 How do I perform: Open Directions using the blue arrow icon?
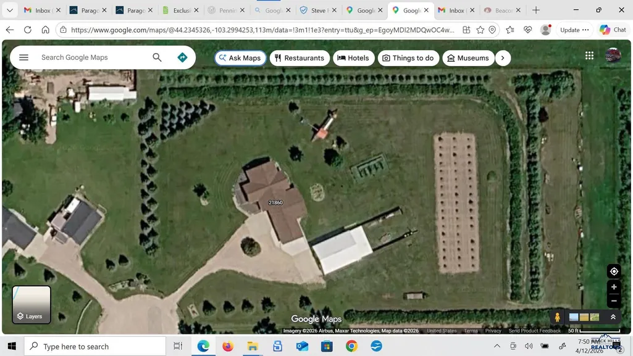coord(182,57)
